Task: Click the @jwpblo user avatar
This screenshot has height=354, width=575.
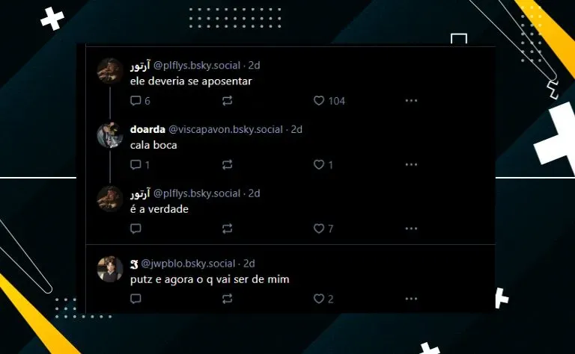Action: (110, 269)
